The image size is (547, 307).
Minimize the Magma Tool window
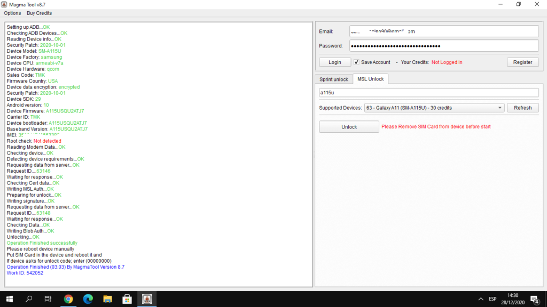[x=501, y=4]
